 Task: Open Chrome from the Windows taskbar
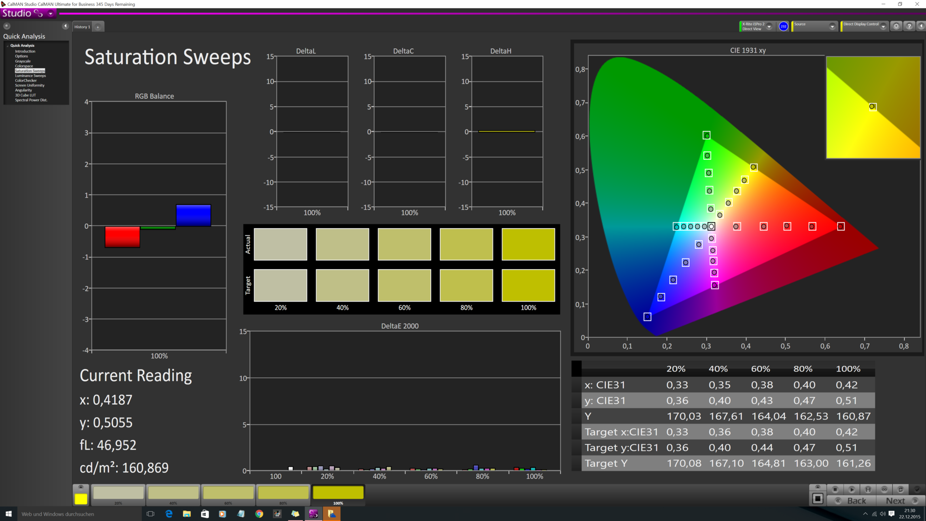point(259,514)
